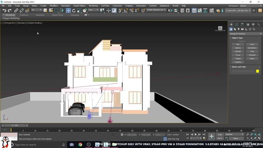Open the Scene Explorer toggle icon

pos(182,11)
